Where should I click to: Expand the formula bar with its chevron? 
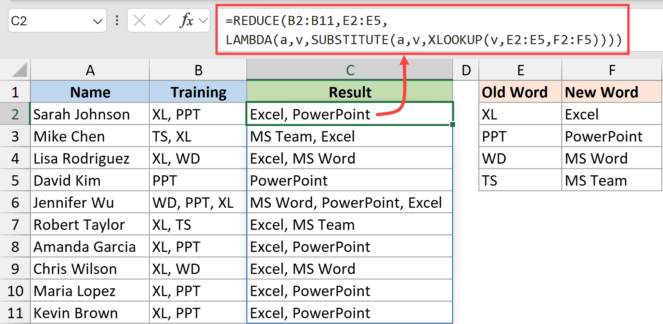pyautogui.click(x=203, y=20)
